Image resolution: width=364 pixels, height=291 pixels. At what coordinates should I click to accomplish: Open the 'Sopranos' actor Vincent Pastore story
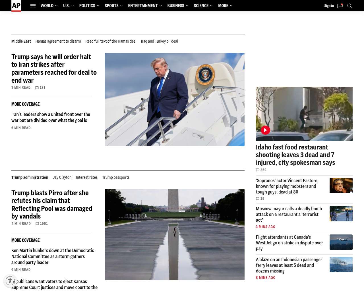[287, 186]
